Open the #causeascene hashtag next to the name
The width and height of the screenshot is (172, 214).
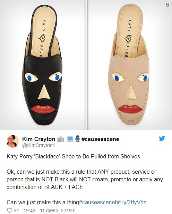pos(100,139)
